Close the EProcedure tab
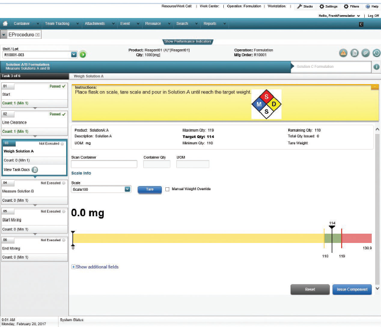The width and height of the screenshot is (381, 327). point(38,35)
